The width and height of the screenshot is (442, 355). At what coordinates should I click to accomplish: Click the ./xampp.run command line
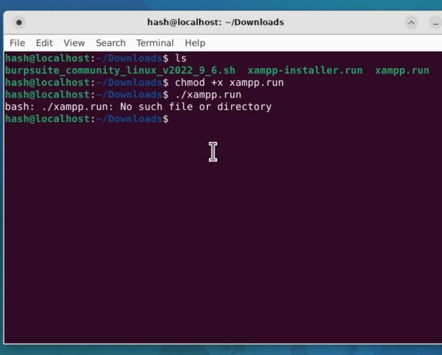coord(208,95)
